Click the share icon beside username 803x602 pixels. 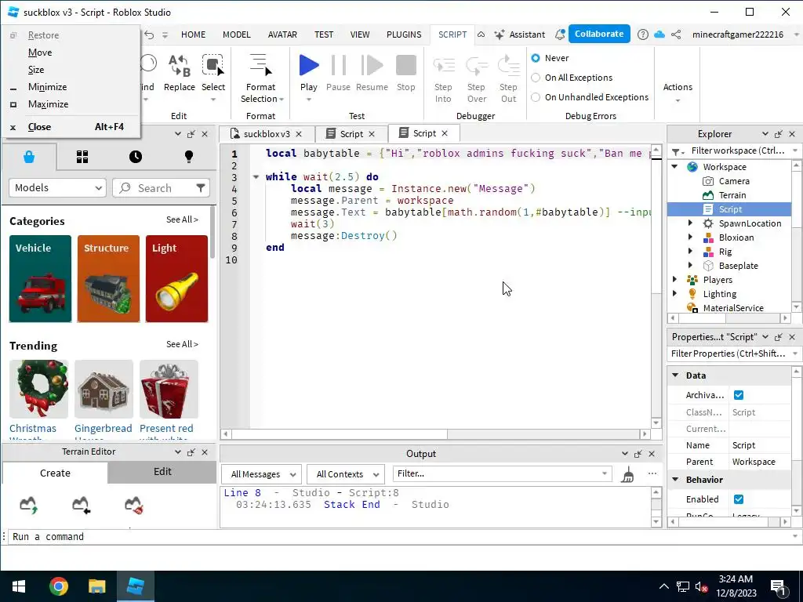pos(676,34)
